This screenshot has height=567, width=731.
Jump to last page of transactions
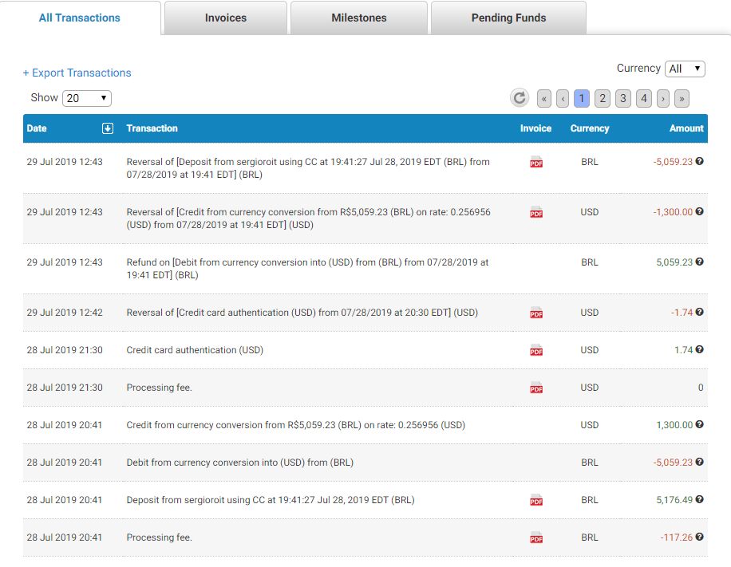click(x=682, y=98)
